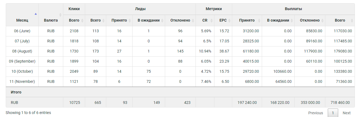
Task: Click the Метрики group header
Action: (x=214, y=9)
